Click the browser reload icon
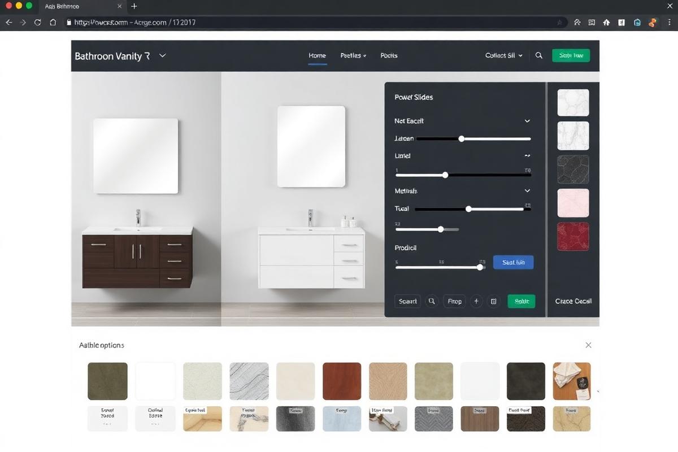678x452 pixels. [x=37, y=23]
